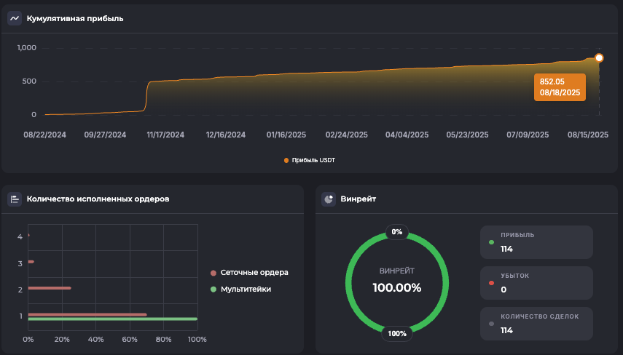Click the cumulative profit line chart icon
The image size is (623, 355).
coord(15,18)
